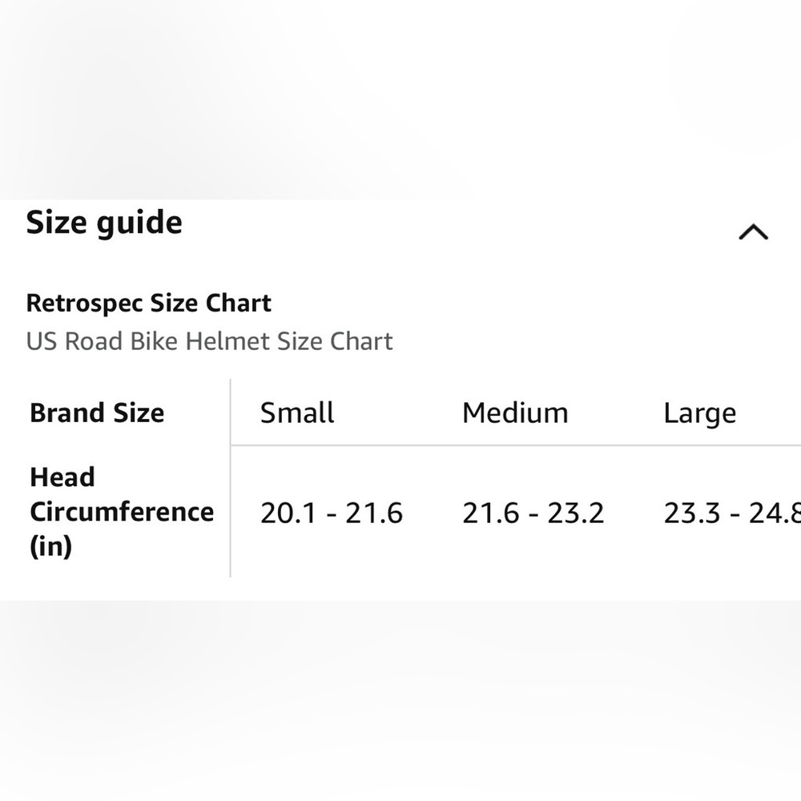Screen dimensions: 801x801
Task: Click 'US Road Bike Helmet Size Chart' text
Action: click(x=209, y=341)
